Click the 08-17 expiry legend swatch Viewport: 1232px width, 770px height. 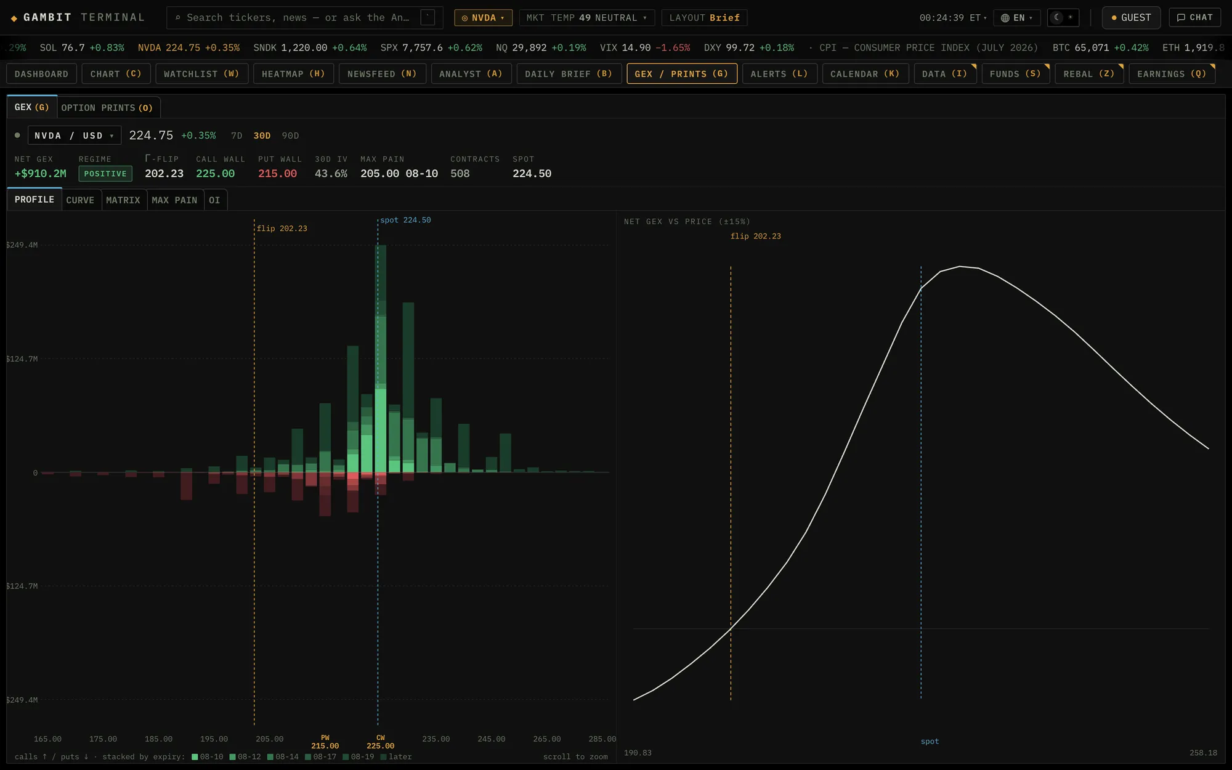coord(308,757)
